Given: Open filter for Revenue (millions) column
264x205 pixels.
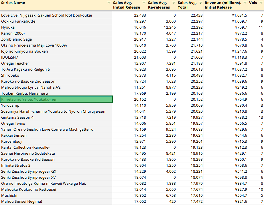Looking at the screenshot, I should [x=245, y=3].
